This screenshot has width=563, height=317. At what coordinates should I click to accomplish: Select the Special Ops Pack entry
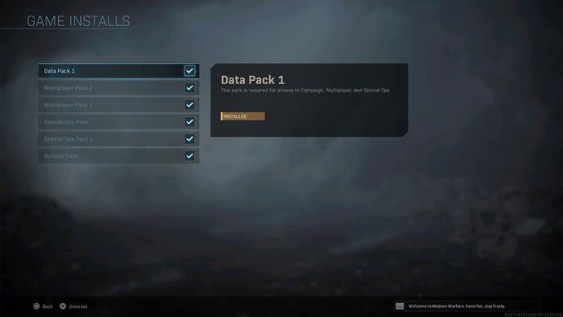click(x=118, y=122)
